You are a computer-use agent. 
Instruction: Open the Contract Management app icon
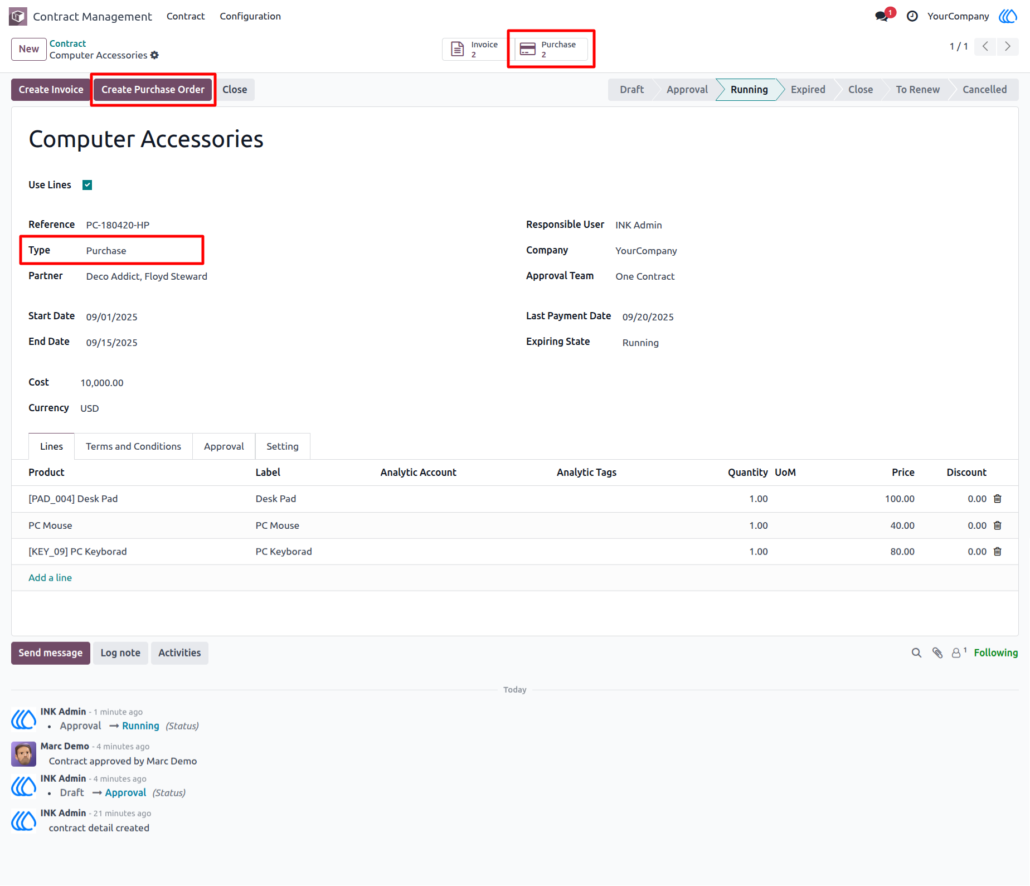pyautogui.click(x=18, y=16)
